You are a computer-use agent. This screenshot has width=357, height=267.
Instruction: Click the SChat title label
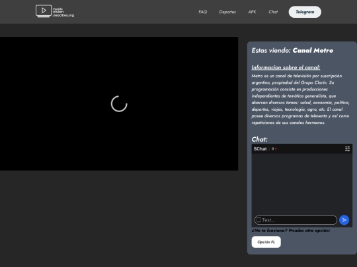[x=260, y=149]
